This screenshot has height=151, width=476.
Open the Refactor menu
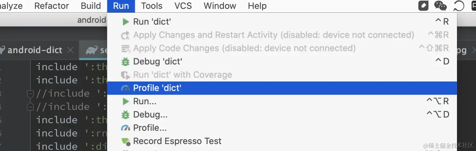52,6
